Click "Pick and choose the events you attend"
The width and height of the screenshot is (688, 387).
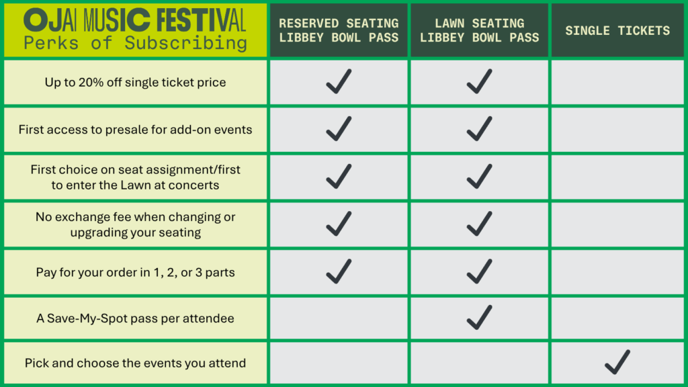[x=135, y=363]
